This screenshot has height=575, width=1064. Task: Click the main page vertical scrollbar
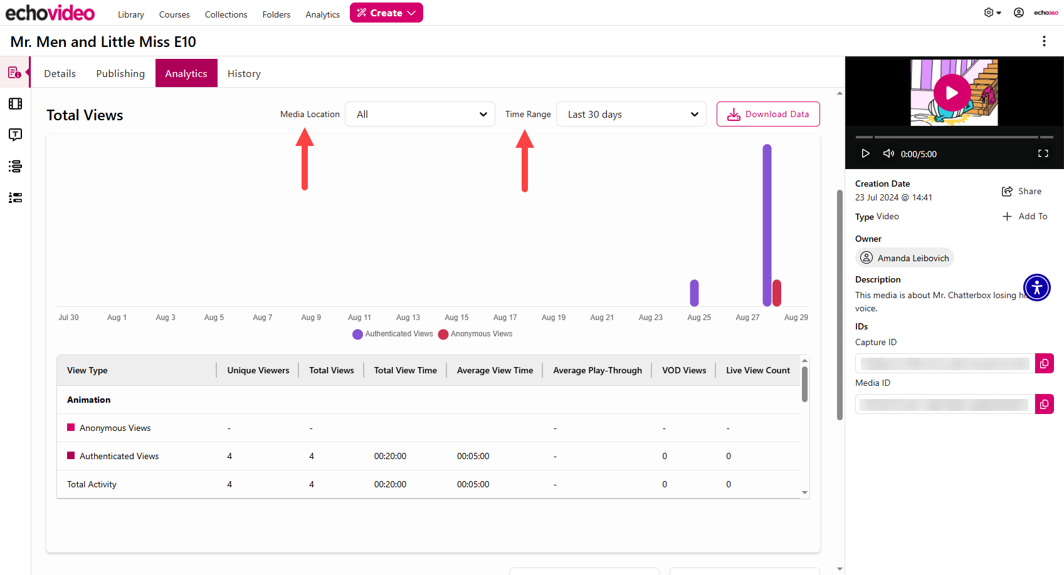[840, 304]
